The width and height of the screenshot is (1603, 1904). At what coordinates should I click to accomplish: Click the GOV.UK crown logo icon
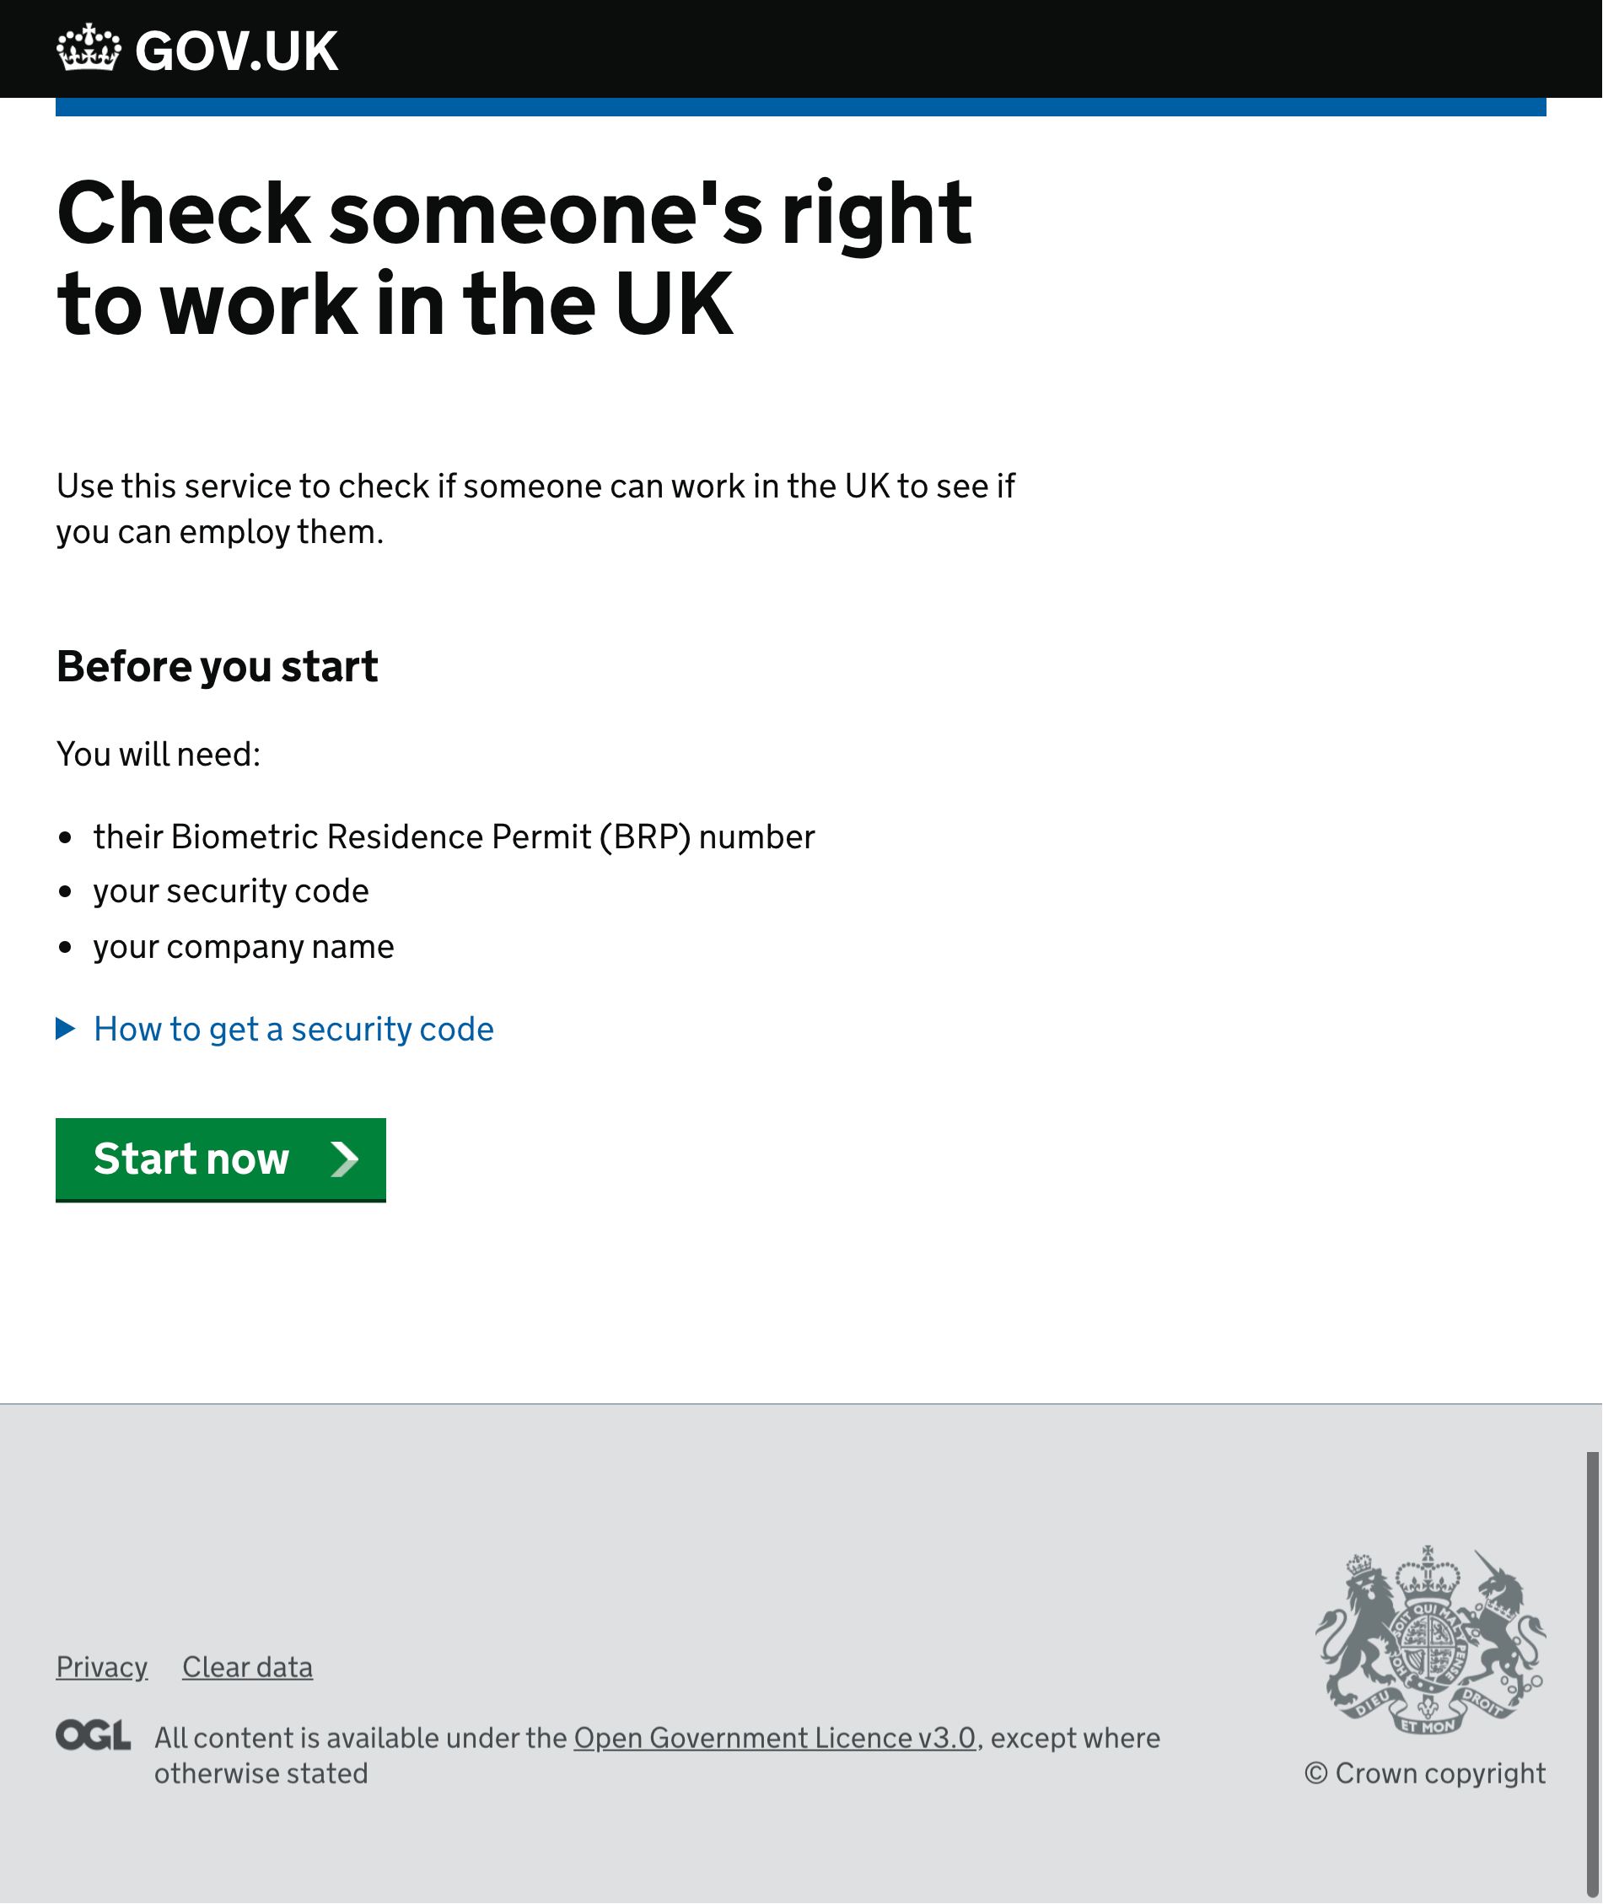click(x=89, y=48)
